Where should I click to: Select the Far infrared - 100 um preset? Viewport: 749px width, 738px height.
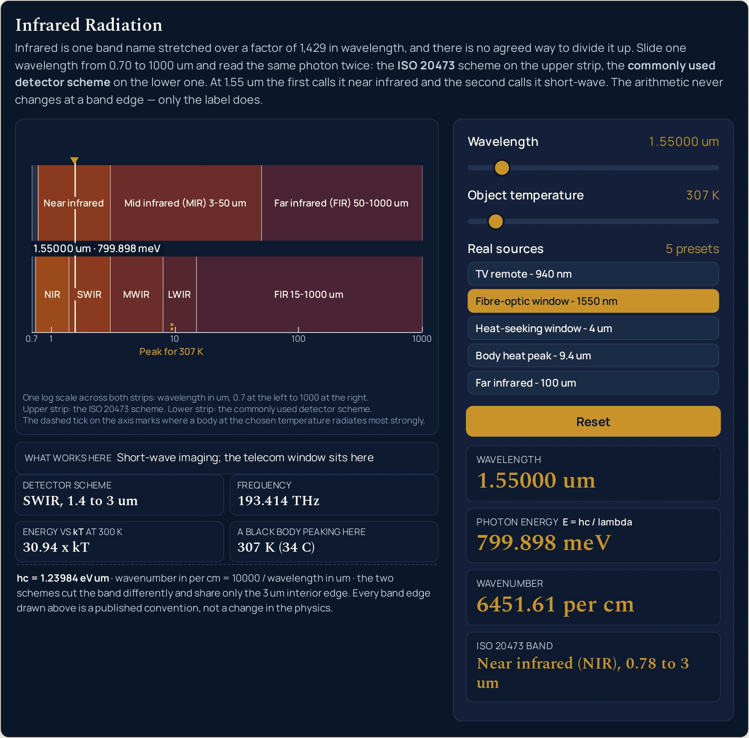click(x=593, y=383)
